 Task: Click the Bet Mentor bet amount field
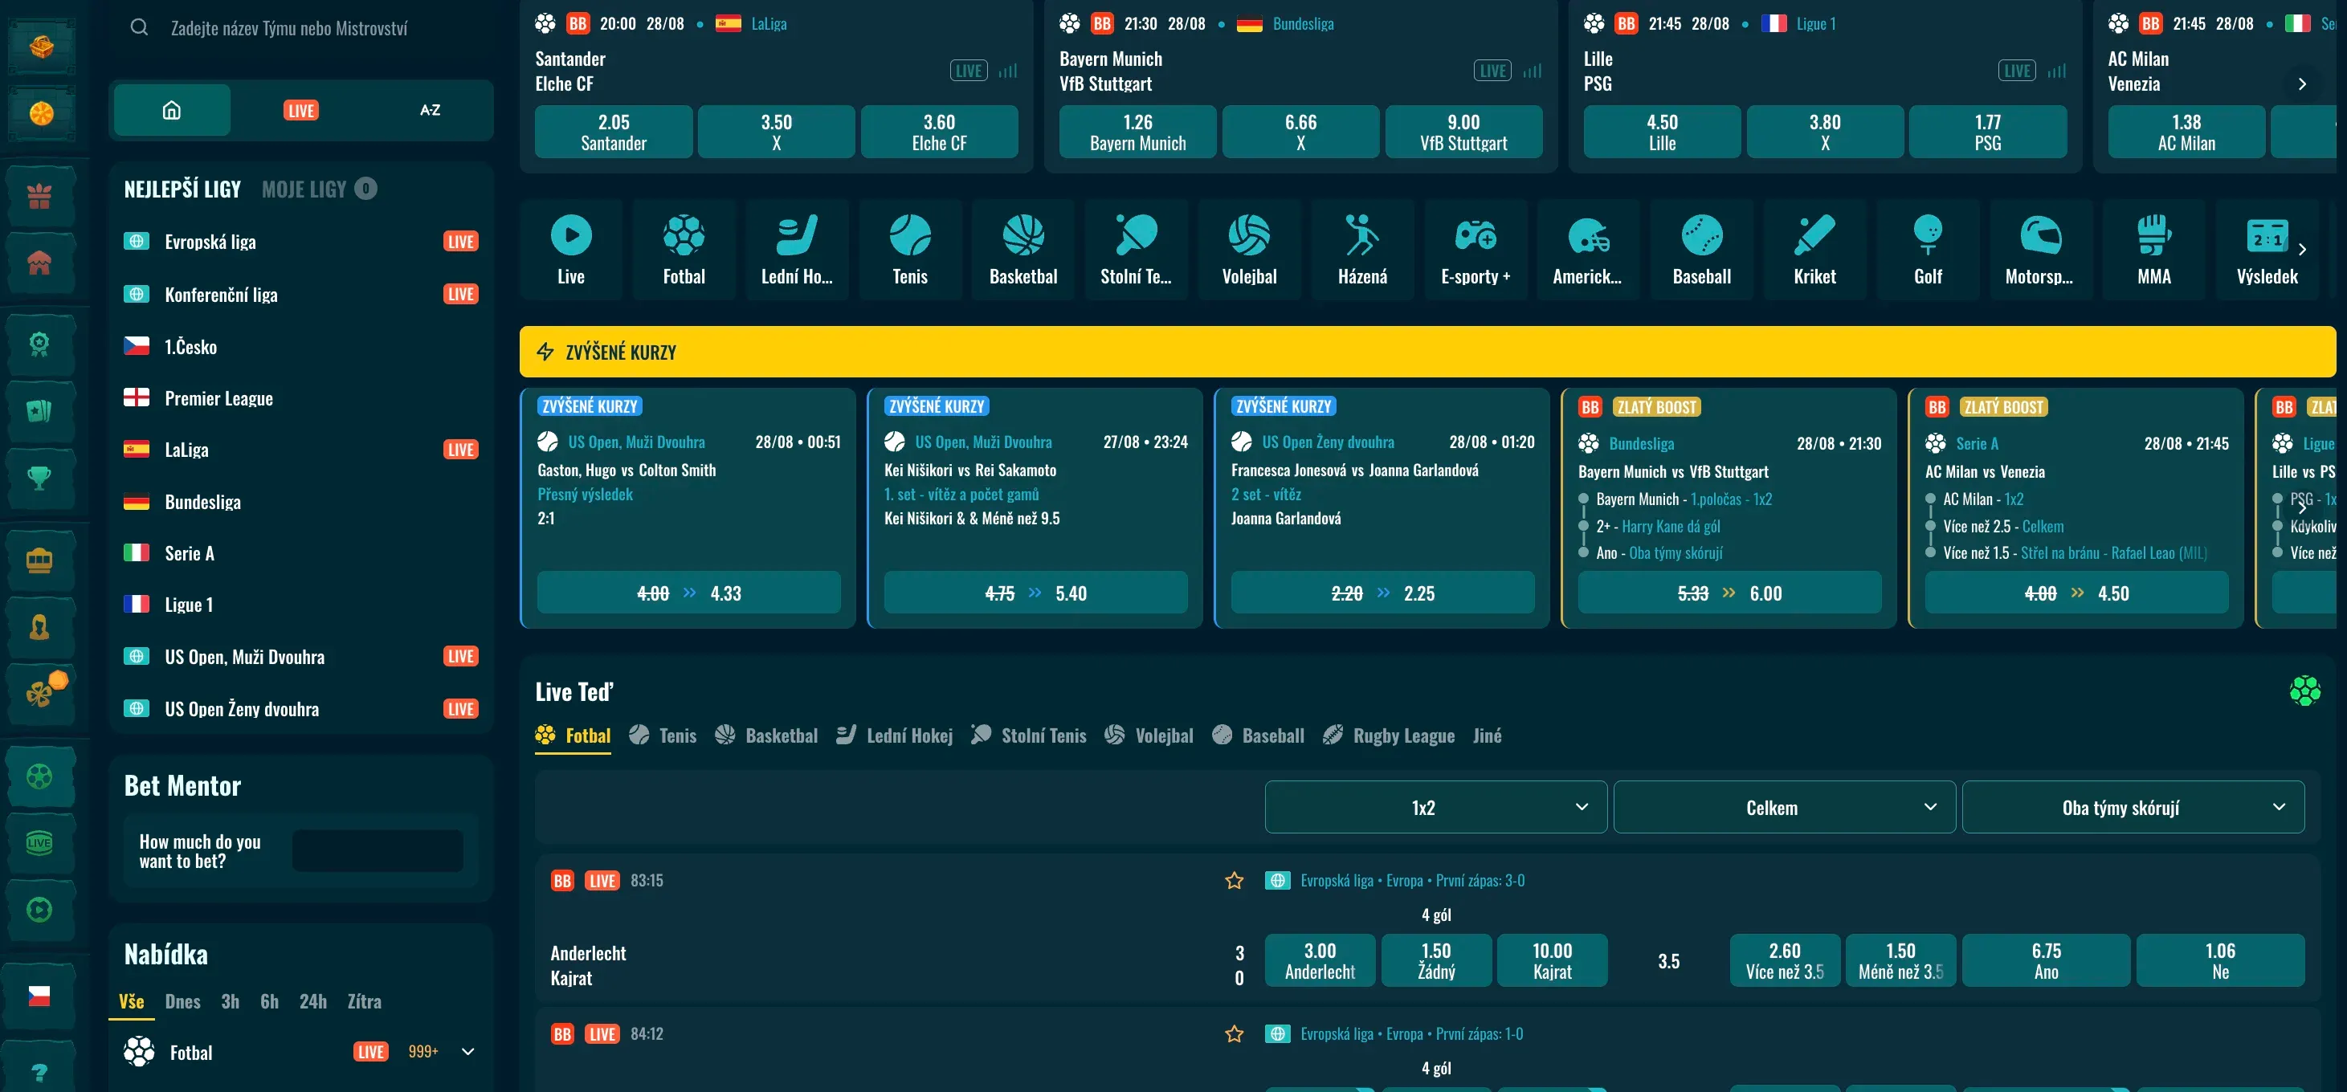pyautogui.click(x=378, y=850)
